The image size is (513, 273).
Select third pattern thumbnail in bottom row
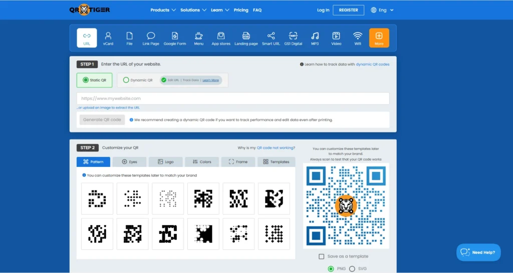(x=168, y=234)
